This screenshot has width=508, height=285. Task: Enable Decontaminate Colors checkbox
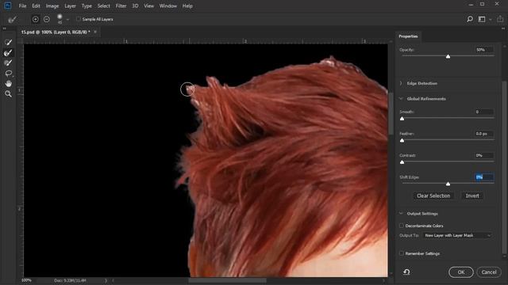pyautogui.click(x=402, y=226)
